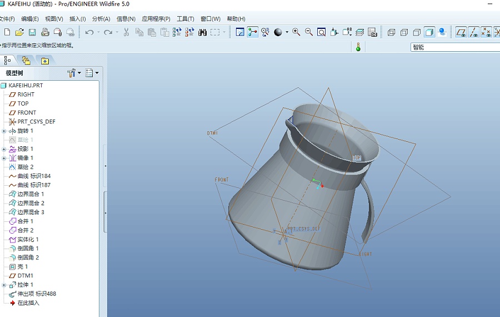The height and width of the screenshot is (317, 500).
Task: Open the undo history dropdown arrow
Action: click(x=98, y=32)
